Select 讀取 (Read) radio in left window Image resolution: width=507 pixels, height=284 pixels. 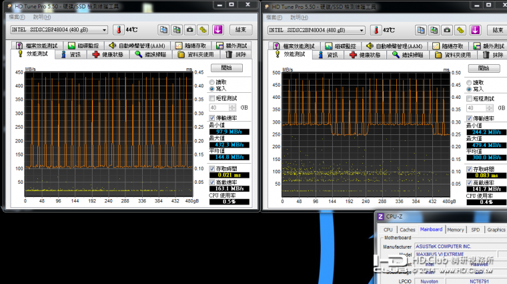(x=211, y=82)
